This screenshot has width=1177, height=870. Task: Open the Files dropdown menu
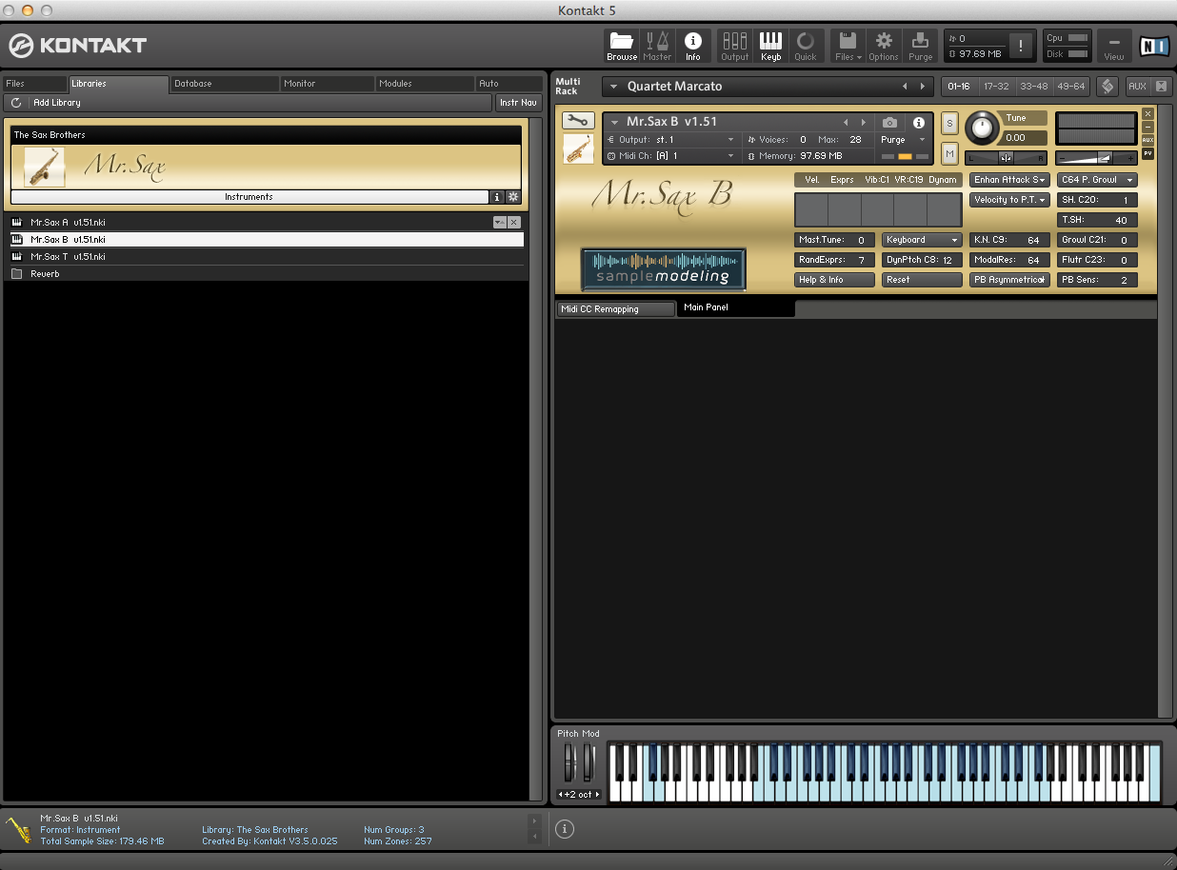(x=848, y=45)
